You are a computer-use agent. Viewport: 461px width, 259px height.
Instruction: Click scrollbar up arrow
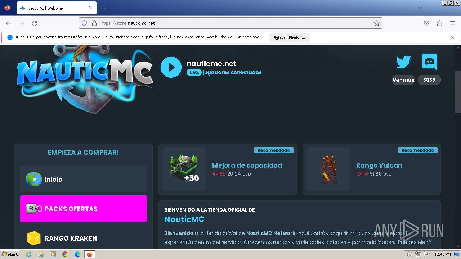pos(458,48)
